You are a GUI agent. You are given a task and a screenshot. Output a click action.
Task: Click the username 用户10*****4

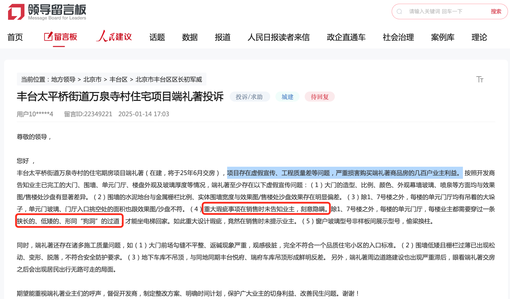(x=35, y=114)
